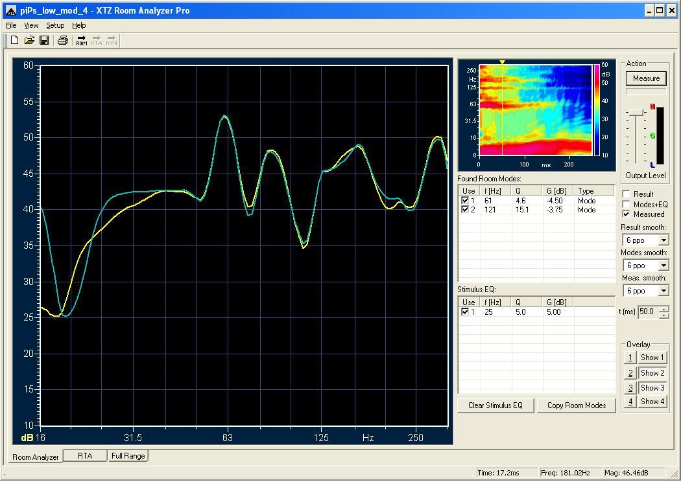
Task: Open the File menu
Action: pos(11,25)
